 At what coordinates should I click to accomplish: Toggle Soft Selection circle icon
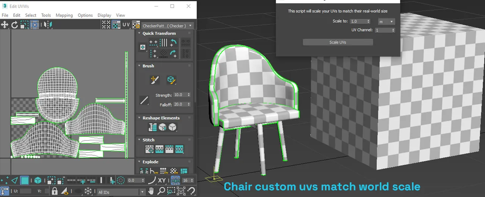tap(121, 180)
